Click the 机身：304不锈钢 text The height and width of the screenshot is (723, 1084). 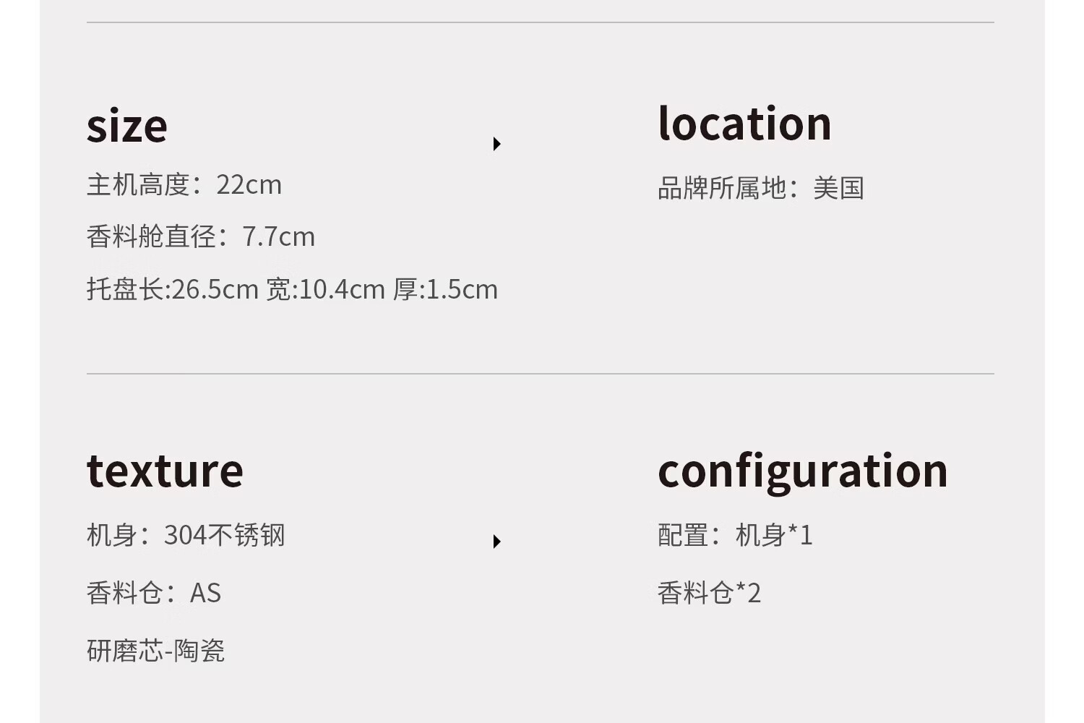coord(186,536)
